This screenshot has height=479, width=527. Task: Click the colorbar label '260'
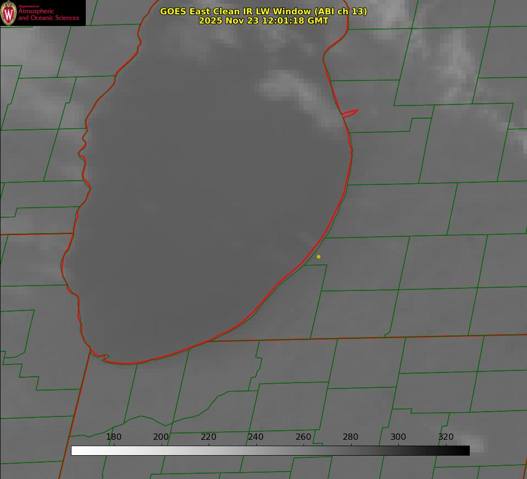[303, 437]
